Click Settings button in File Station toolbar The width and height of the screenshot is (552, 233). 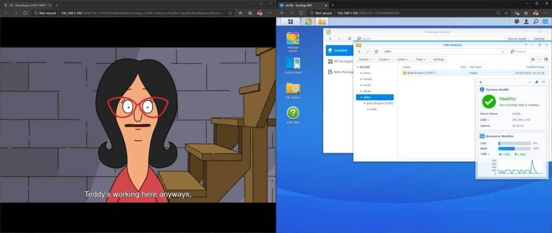(438, 59)
